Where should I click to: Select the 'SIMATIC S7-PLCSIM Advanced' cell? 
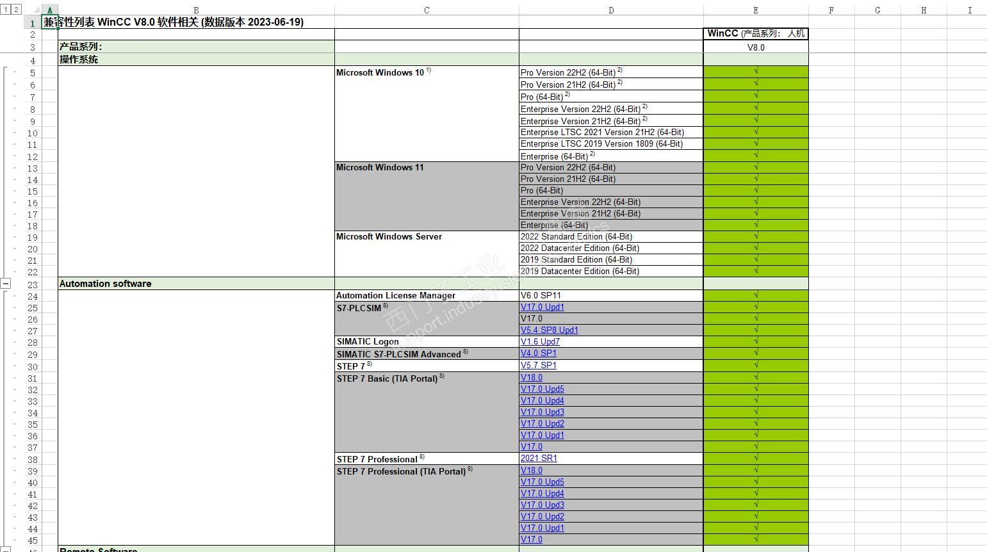point(427,353)
